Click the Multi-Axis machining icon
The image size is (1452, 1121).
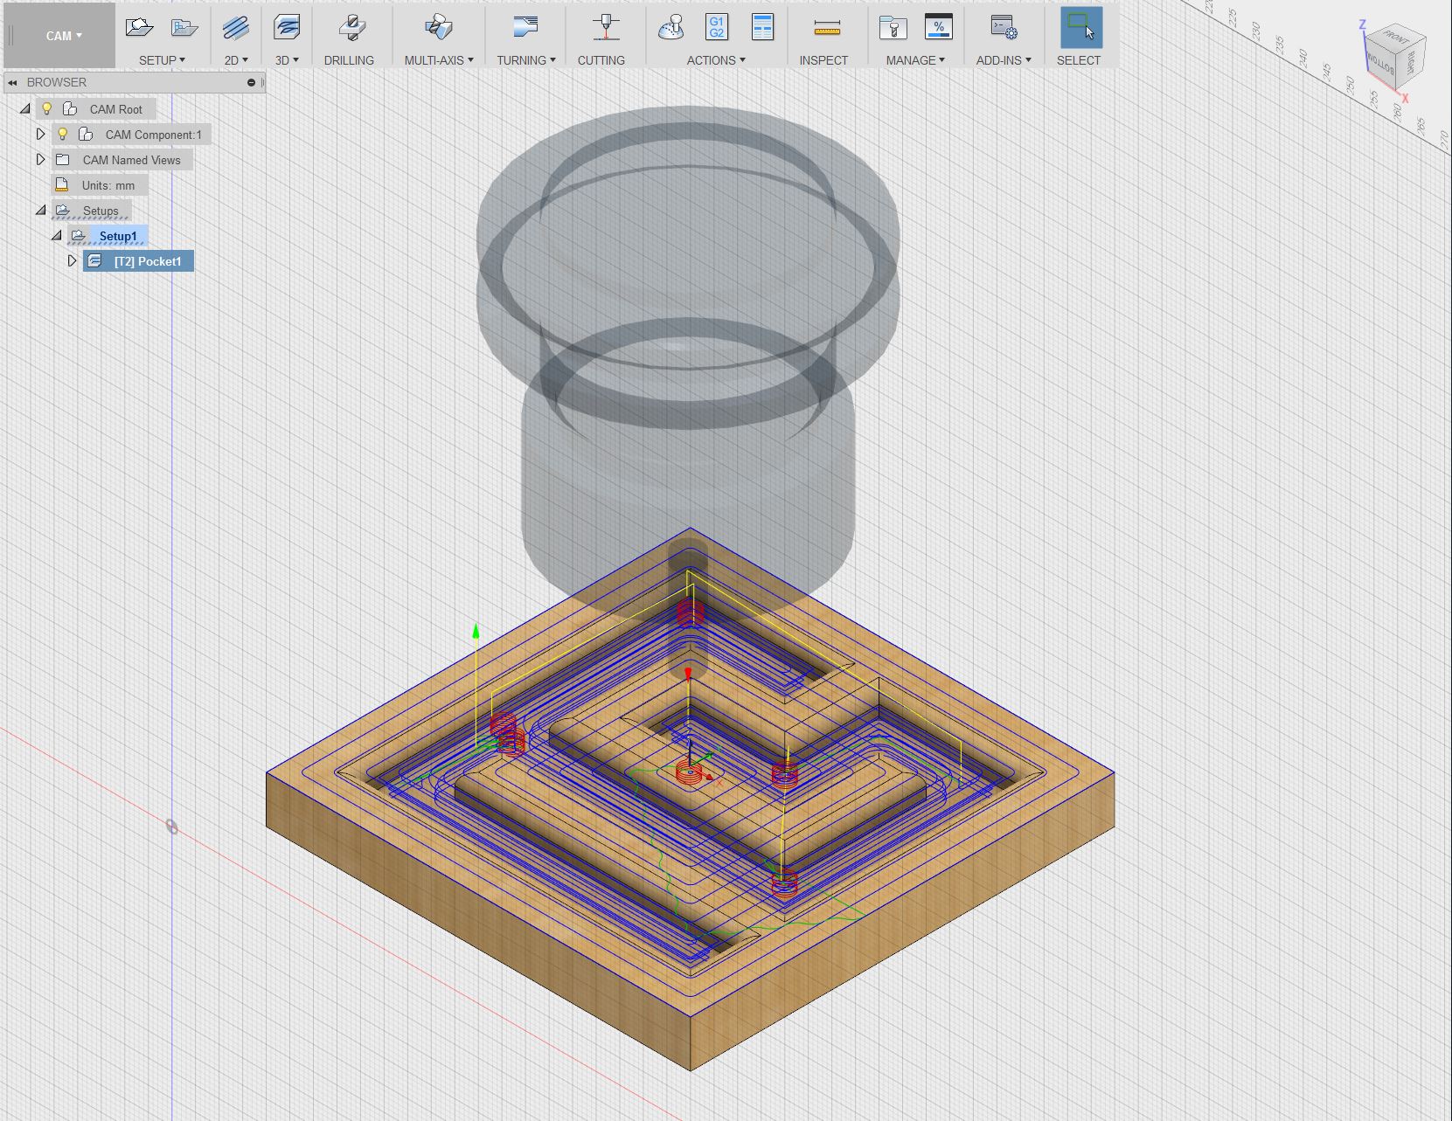pyautogui.click(x=438, y=28)
